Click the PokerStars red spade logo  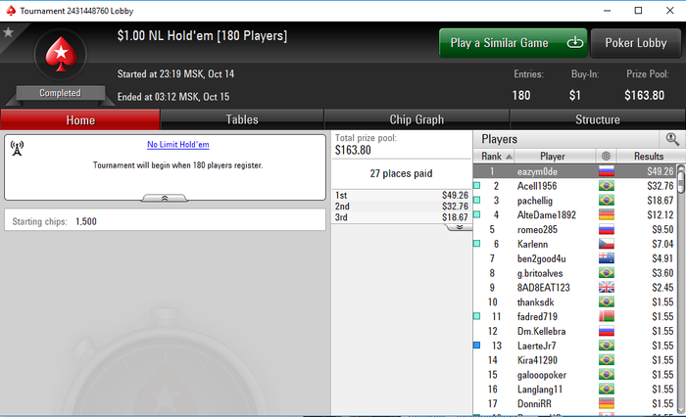[61, 55]
